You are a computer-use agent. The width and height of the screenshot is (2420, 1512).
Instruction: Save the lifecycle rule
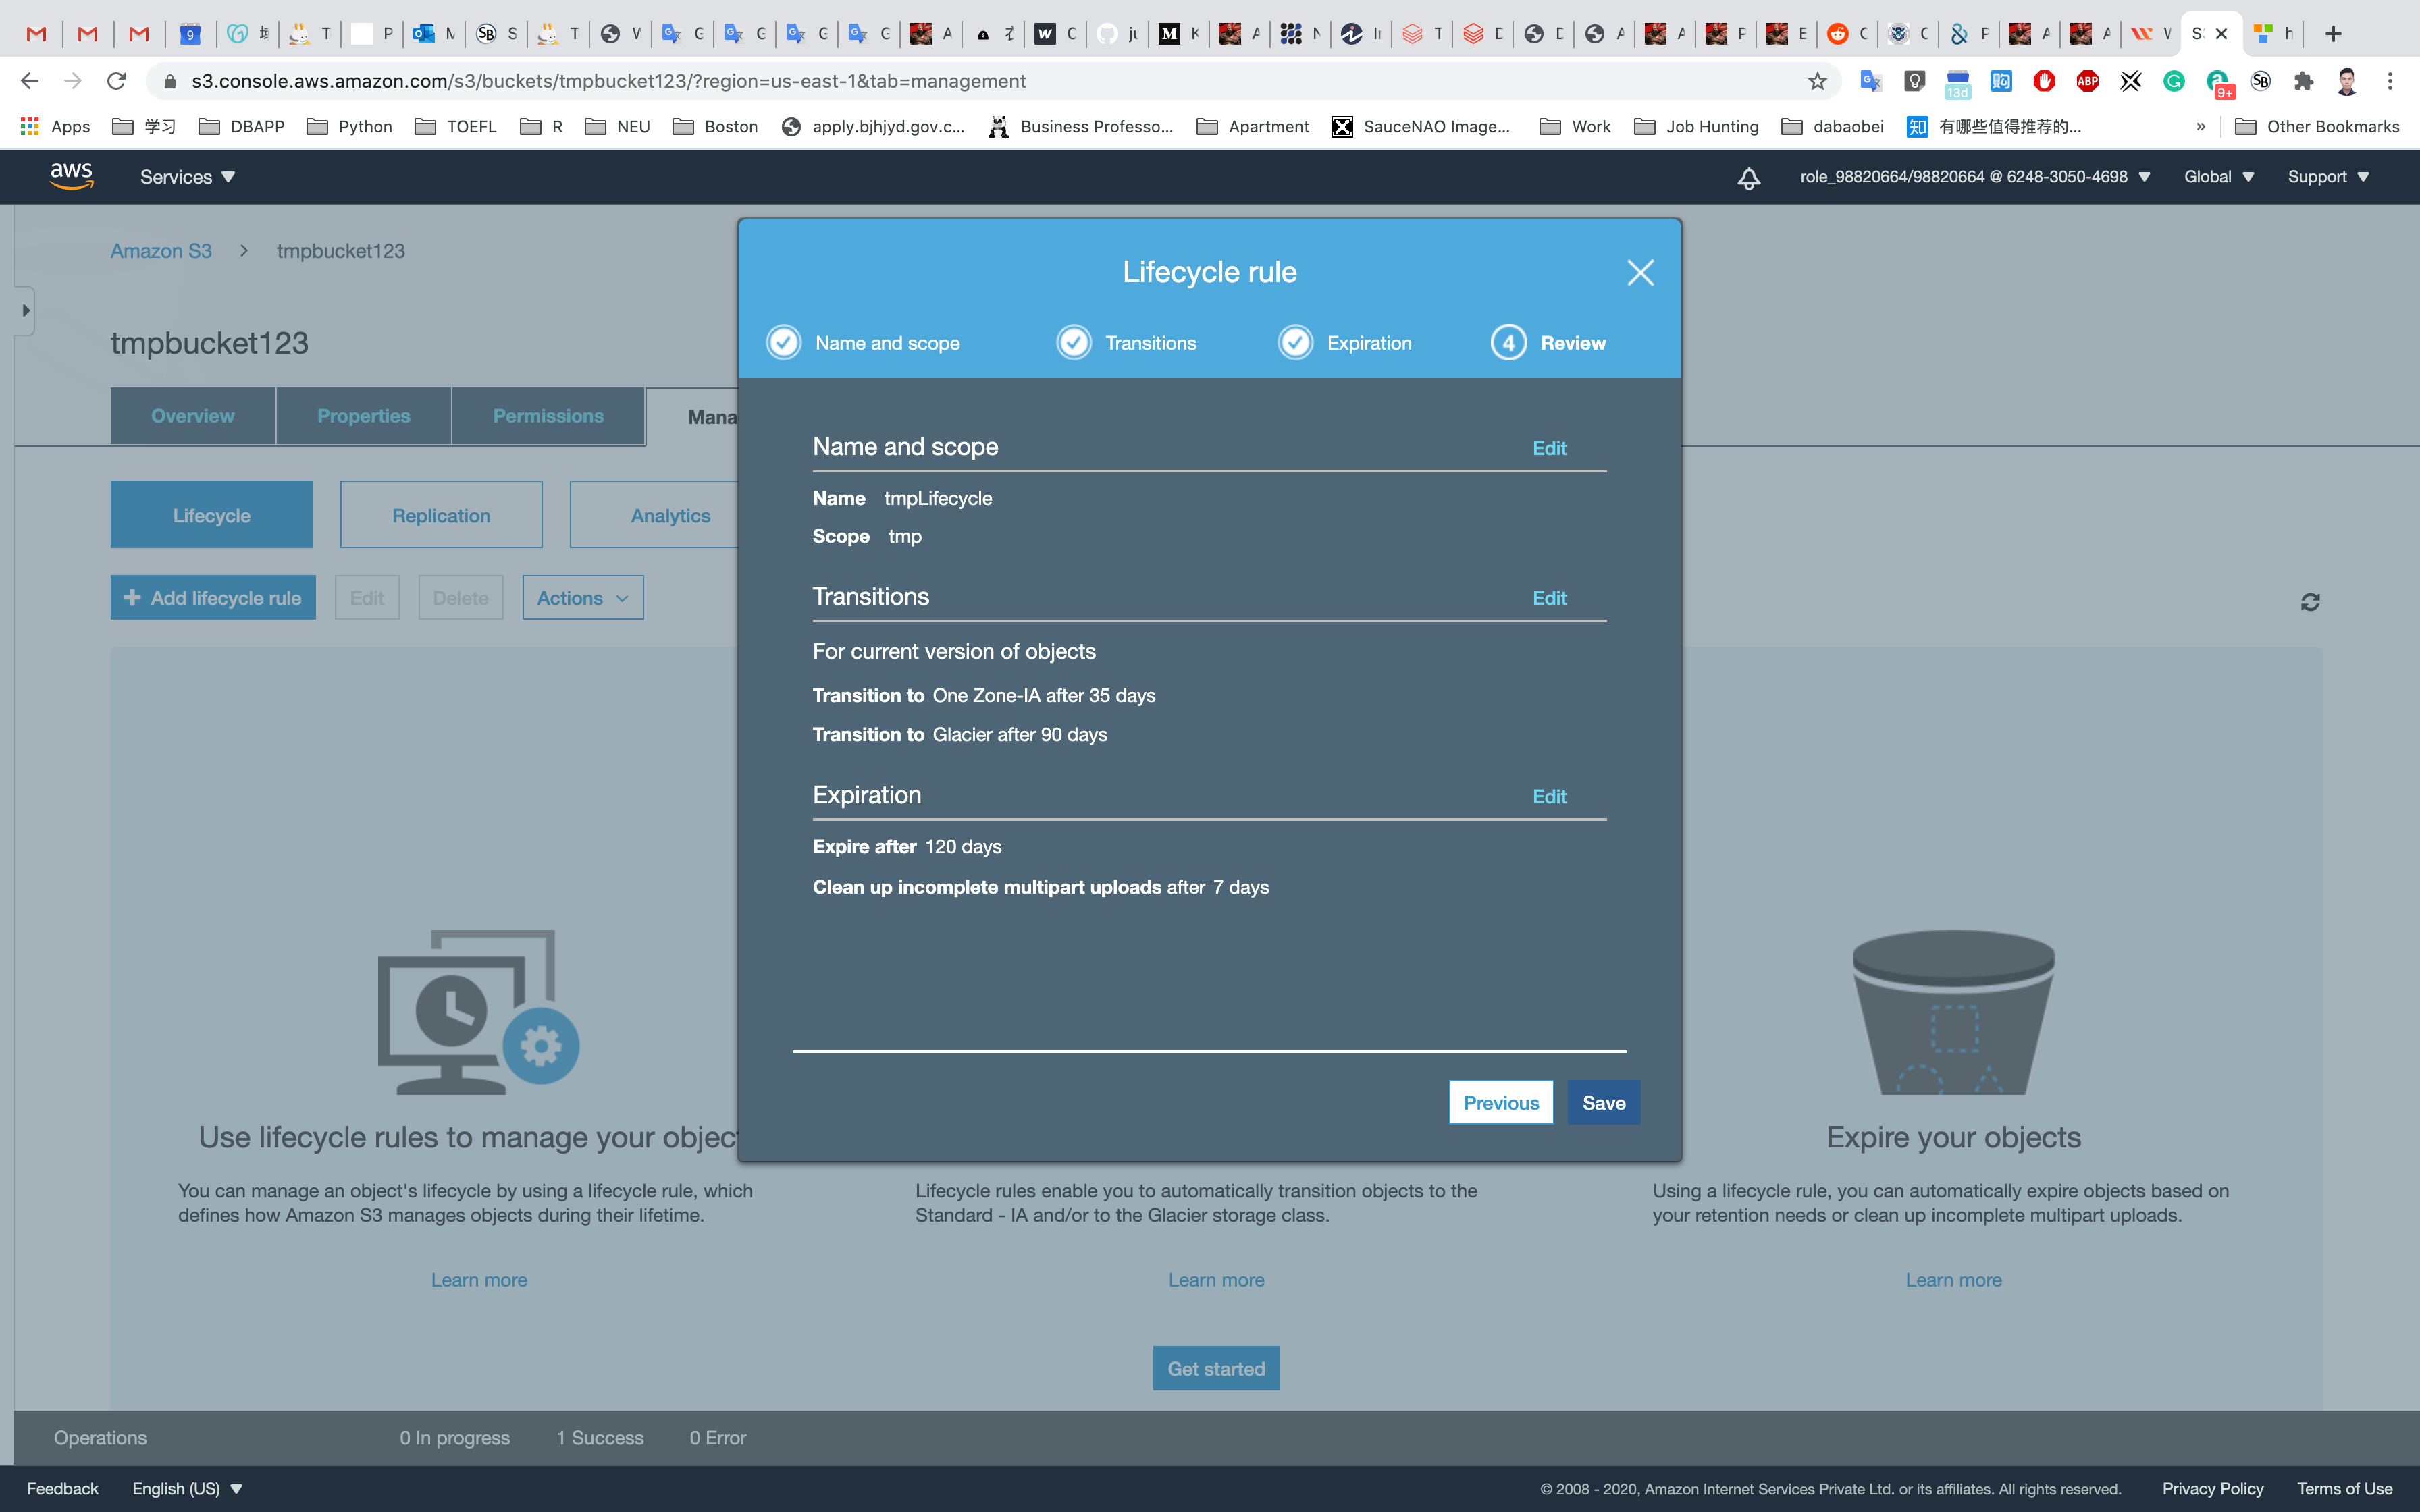1603,1102
